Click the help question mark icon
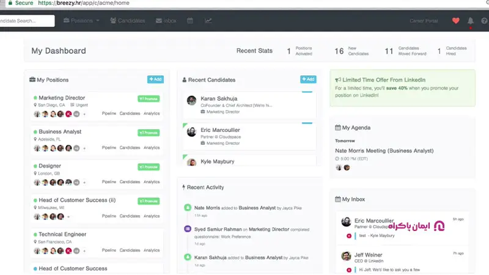This screenshot has height=275, width=489. coord(485,21)
